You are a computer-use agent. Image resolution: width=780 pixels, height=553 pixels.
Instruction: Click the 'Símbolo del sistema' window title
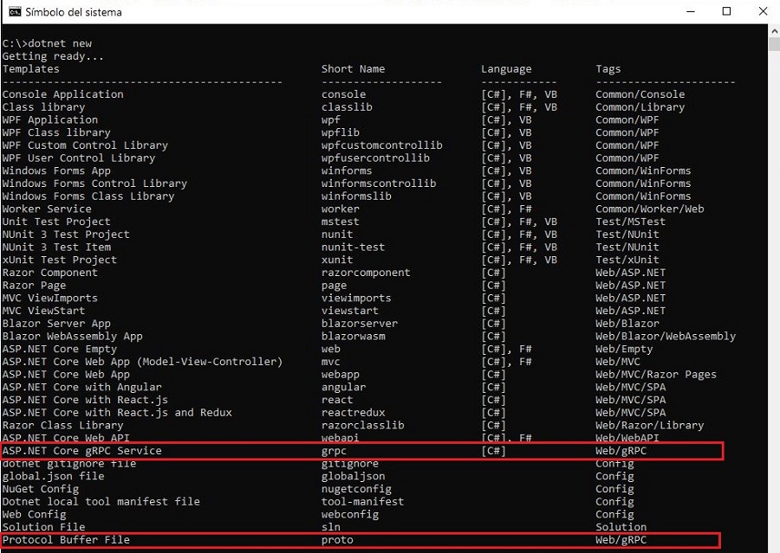74,12
